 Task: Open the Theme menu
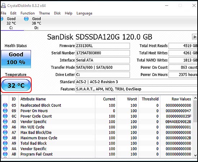point(44,13)
